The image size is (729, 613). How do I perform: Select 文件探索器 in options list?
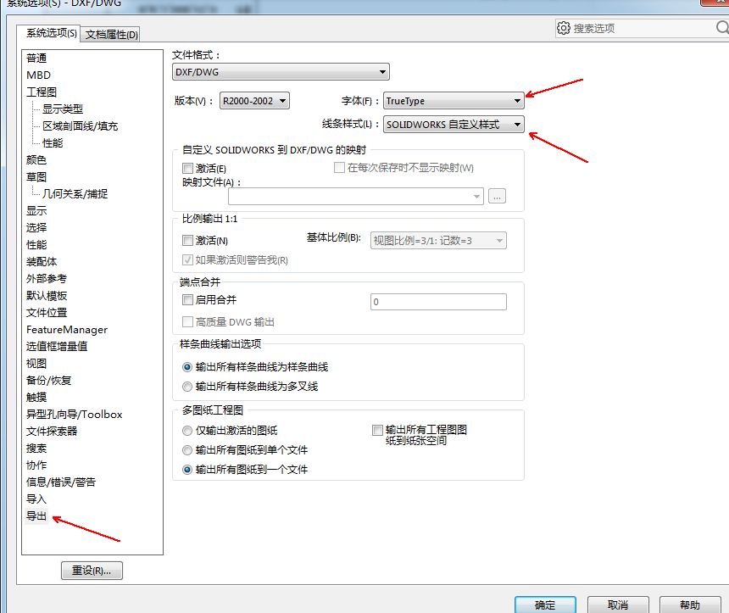pos(52,432)
